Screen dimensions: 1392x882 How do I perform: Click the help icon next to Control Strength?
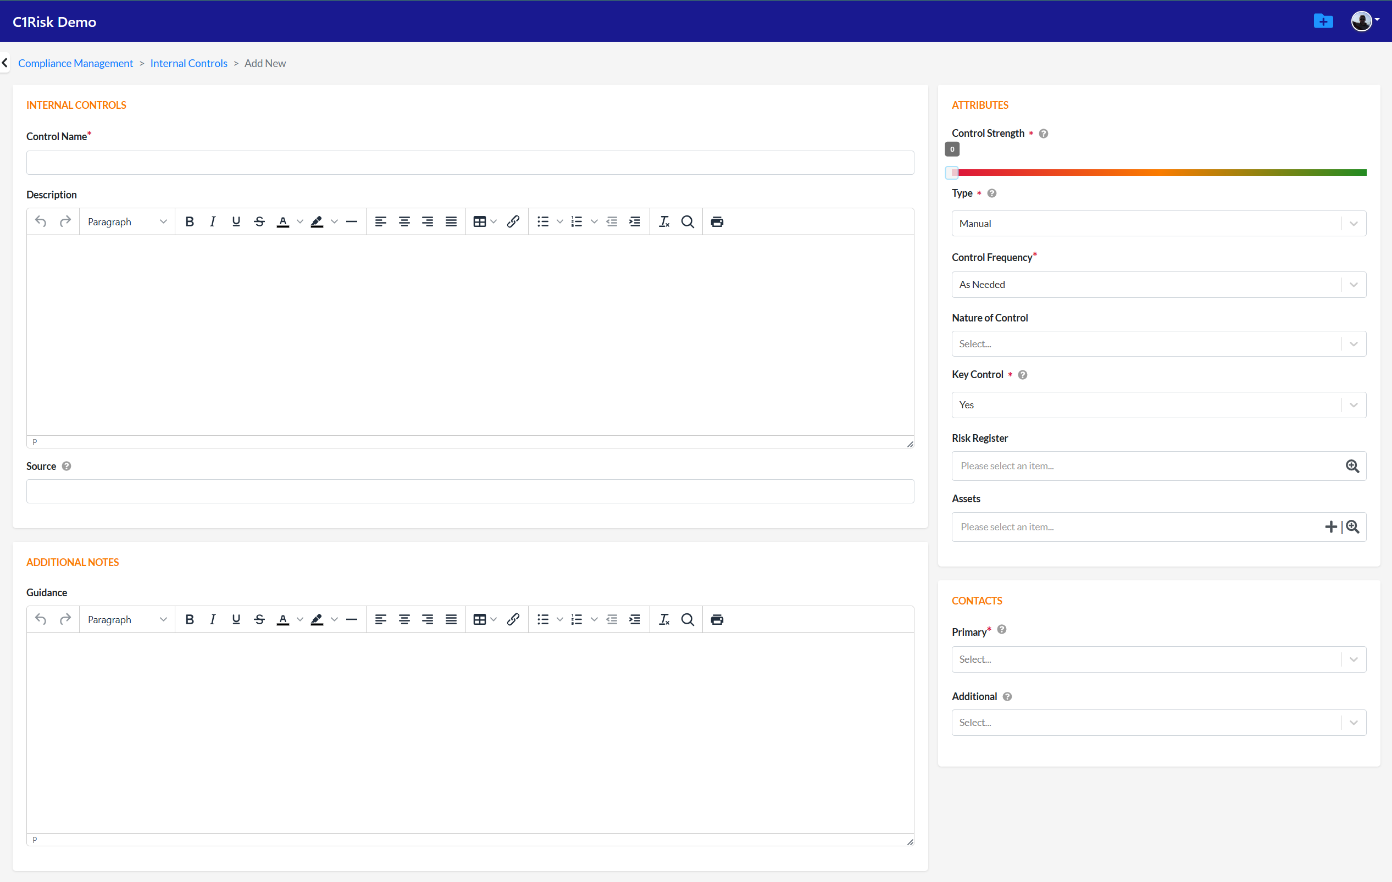click(x=1044, y=134)
